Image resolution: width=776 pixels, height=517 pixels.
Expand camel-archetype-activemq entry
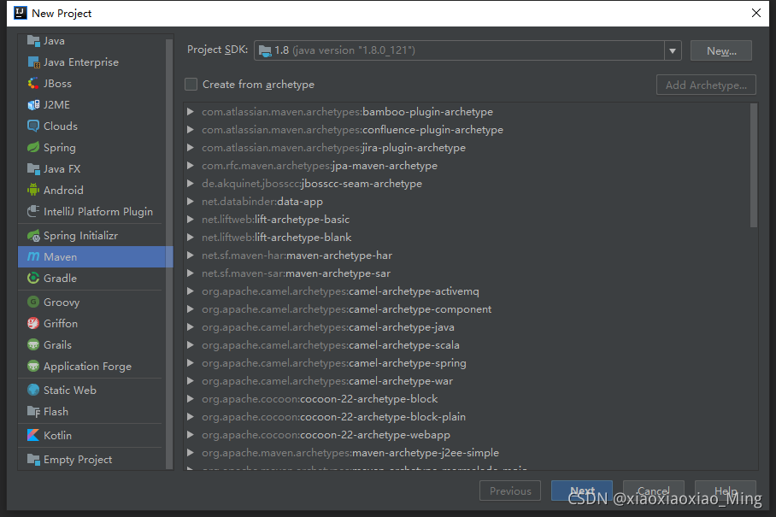(190, 291)
